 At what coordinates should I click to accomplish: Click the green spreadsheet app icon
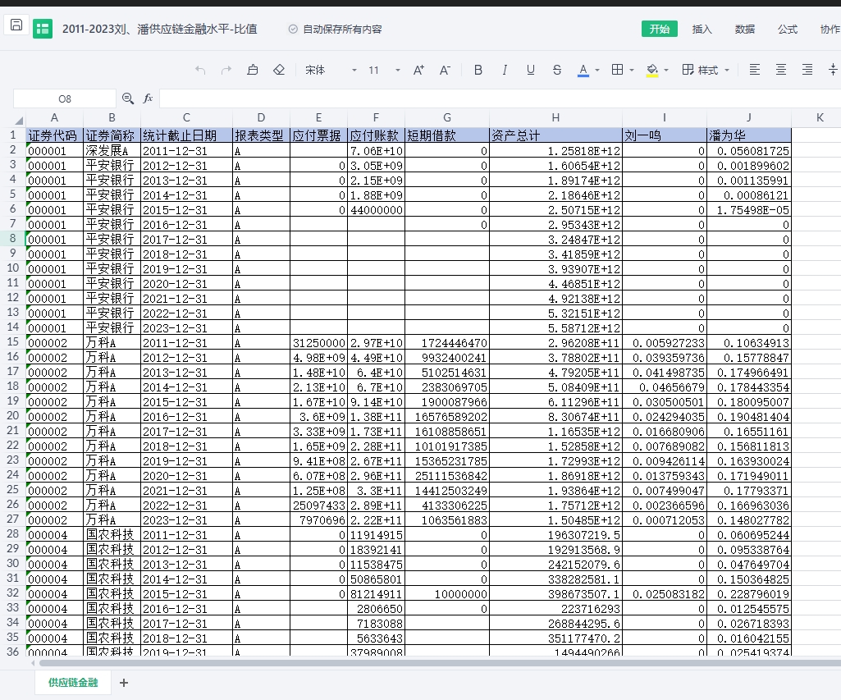(43, 29)
